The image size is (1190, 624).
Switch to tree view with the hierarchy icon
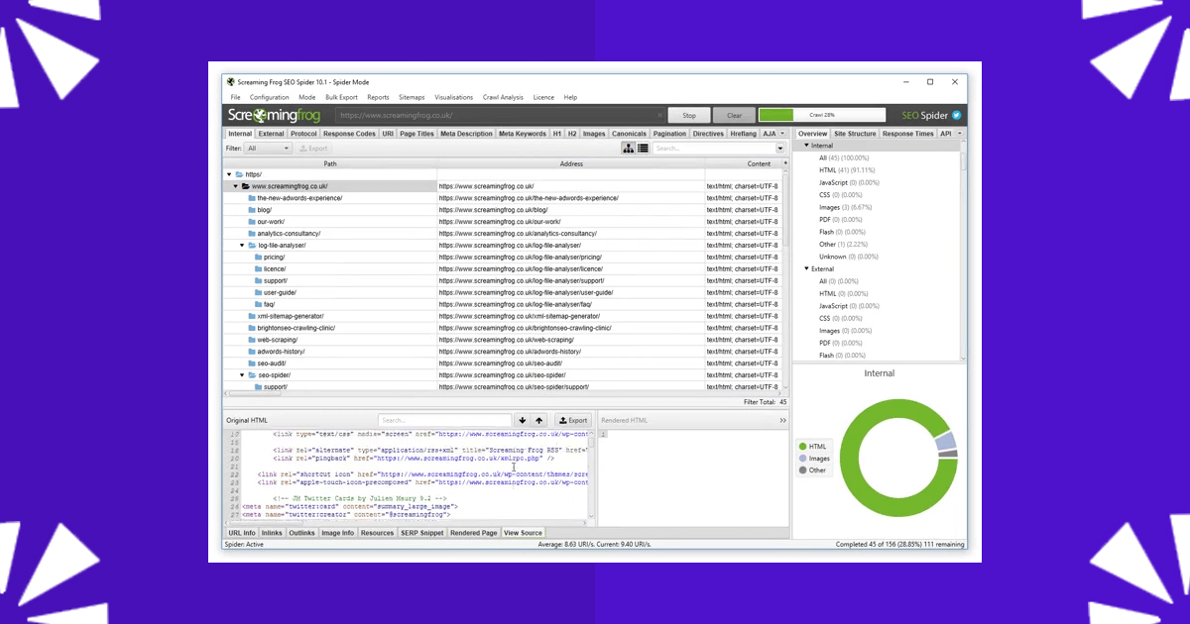tap(629, 149)
